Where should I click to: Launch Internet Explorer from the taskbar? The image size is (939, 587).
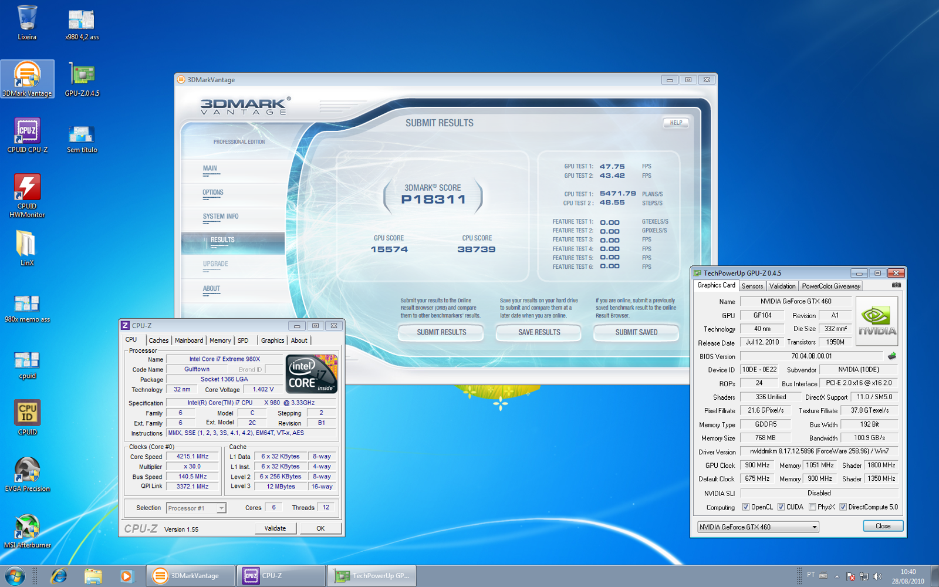coord(59,576)
